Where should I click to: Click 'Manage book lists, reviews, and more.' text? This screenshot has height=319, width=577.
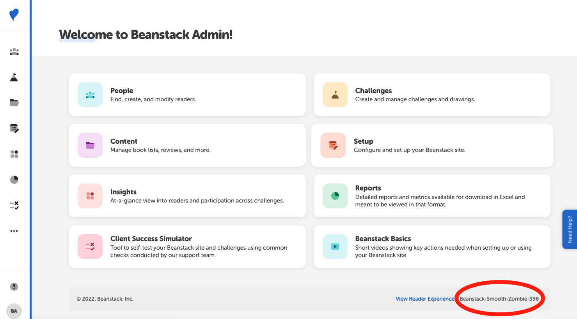click(160, 150)
